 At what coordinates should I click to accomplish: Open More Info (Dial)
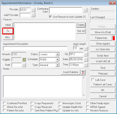click(103, 32)
